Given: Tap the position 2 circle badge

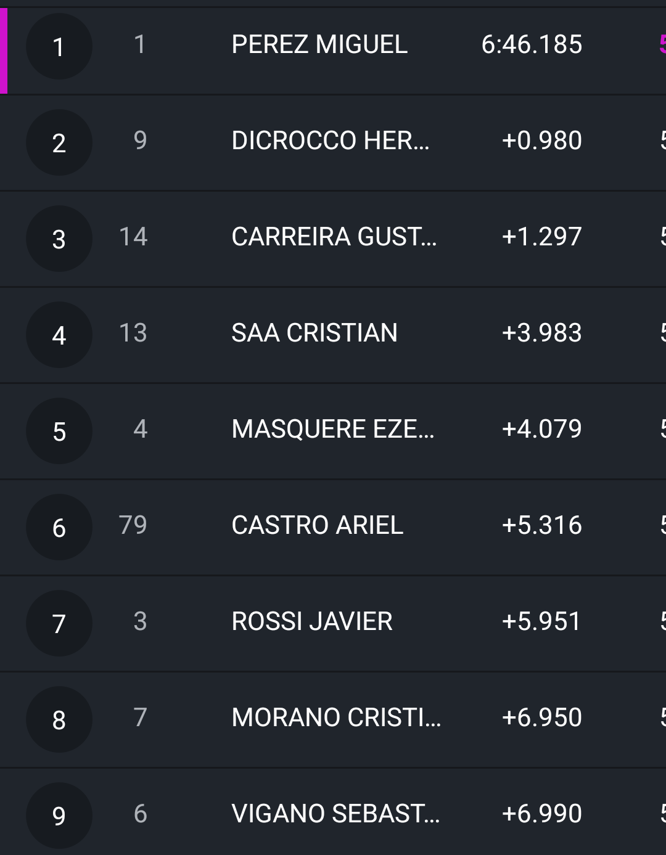Looking at the screenshot, I should point(59,143).
